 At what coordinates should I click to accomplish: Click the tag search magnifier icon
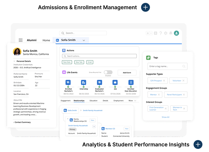point(184,66)
